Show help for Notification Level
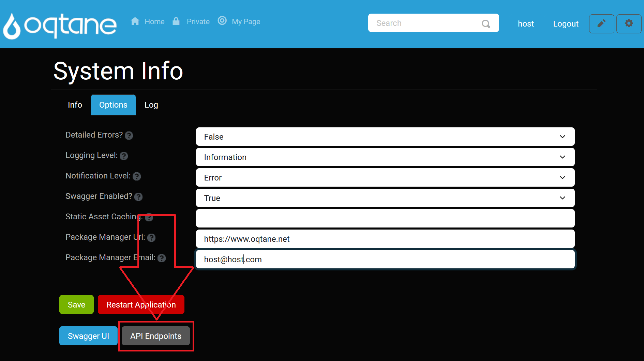This screenshot has width=644, height=361. click(x=137, y=176)
